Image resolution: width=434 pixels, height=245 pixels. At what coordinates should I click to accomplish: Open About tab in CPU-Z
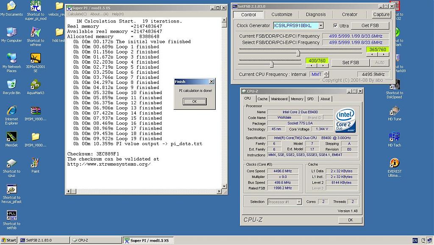[x=325, y=99]
